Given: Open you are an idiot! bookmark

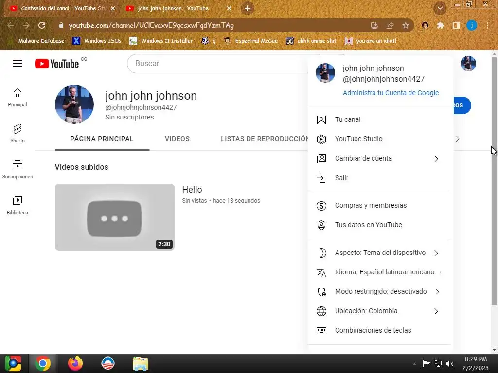Looking at the screenshot, I should tap(371, 41).
